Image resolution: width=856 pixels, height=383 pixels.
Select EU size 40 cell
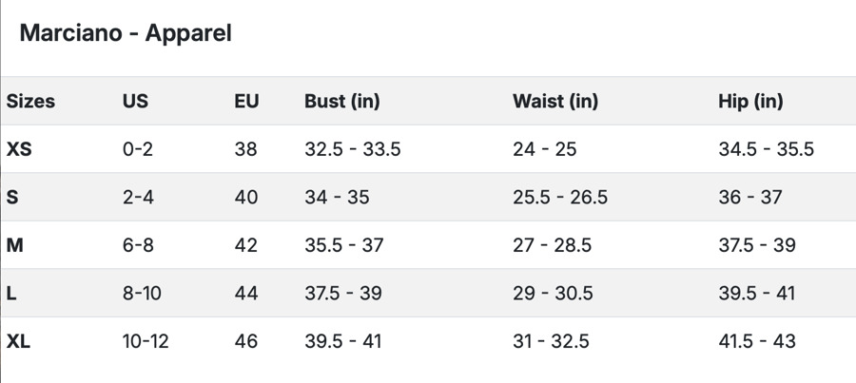[246, 198]
